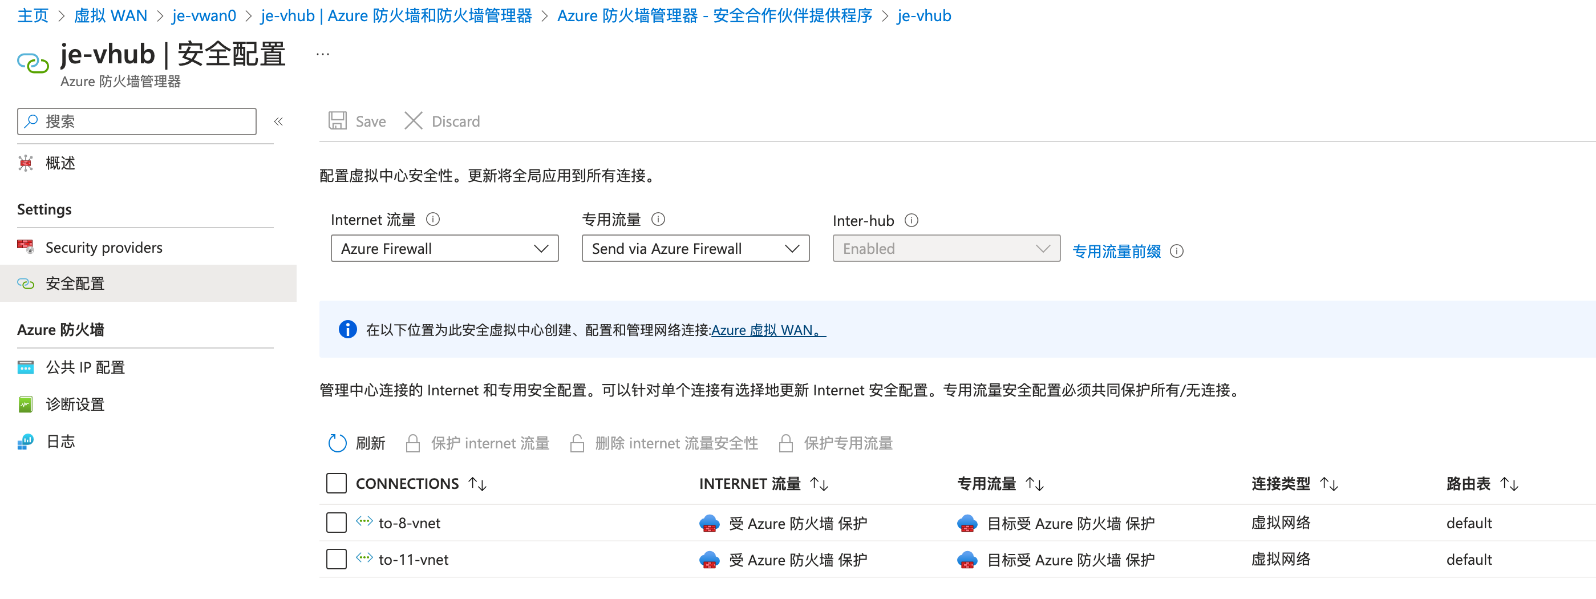This screenshot has width=1596, height=599.
Task: Show info tooltip for Inter-hub
Action: [x=912, y=221]
